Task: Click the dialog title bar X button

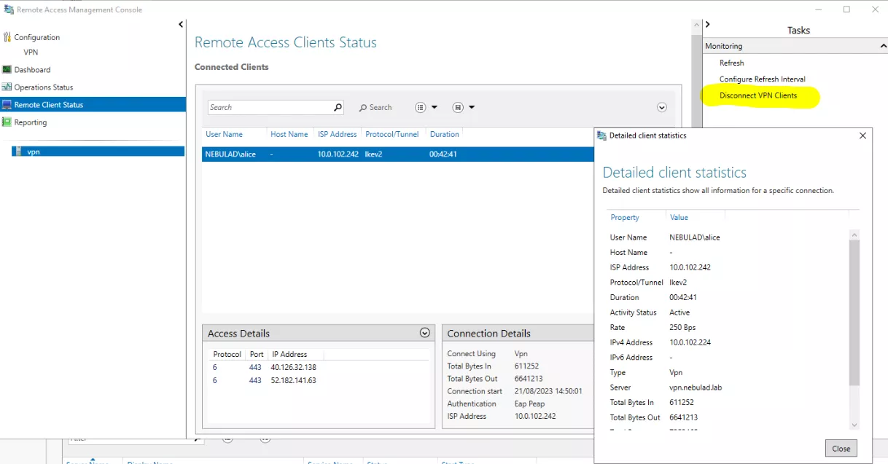Action: [x=862, y=135]
